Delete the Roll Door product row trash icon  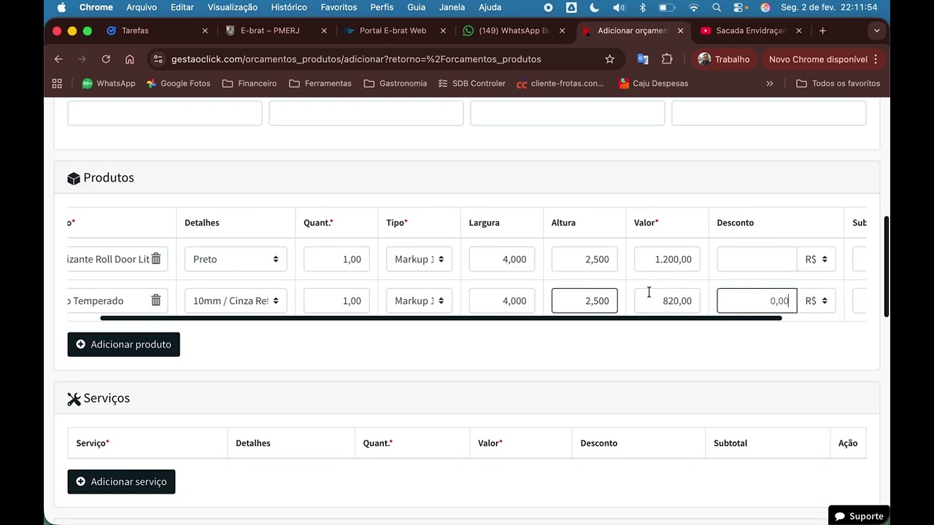155,259
